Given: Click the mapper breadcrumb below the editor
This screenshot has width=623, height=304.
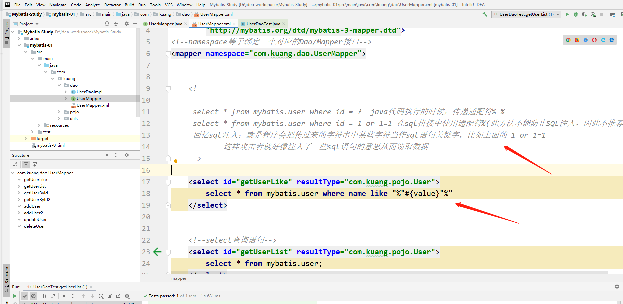Looking at the screenshot, I should pyautogui.click(x=179, y=278).
